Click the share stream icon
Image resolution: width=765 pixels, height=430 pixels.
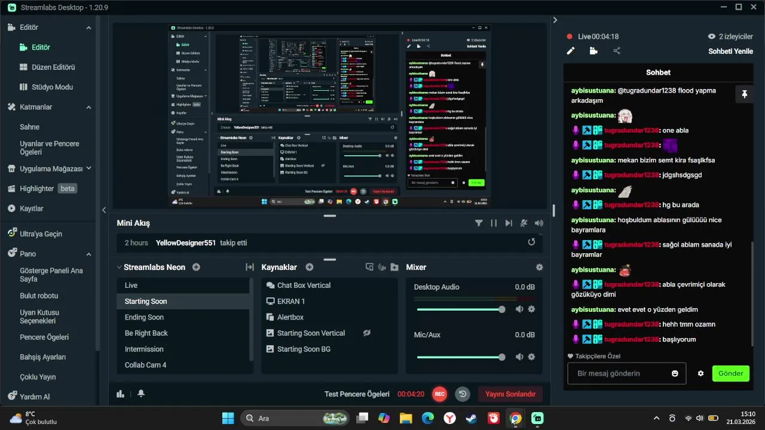(617, 51)
